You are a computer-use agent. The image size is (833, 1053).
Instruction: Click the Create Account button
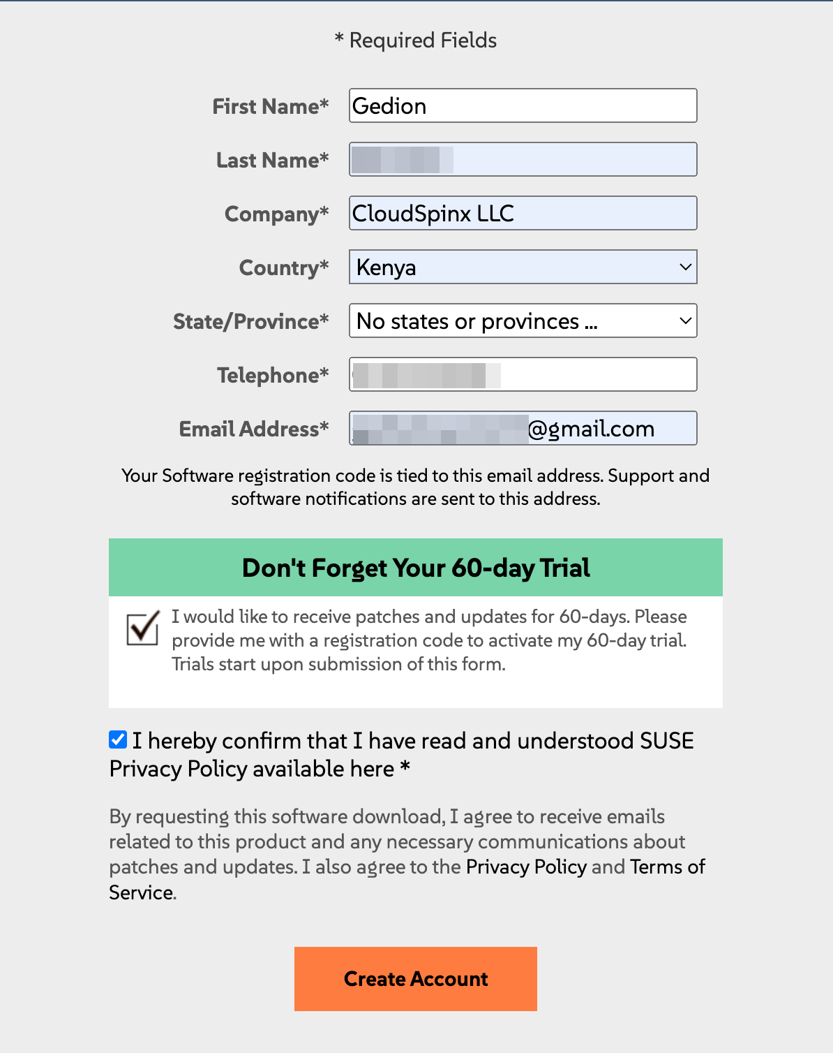pos(416,979)
